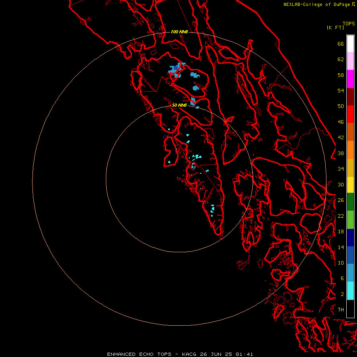Click the legend value 18
Screen dimensions: 357x357
point(341,232)
